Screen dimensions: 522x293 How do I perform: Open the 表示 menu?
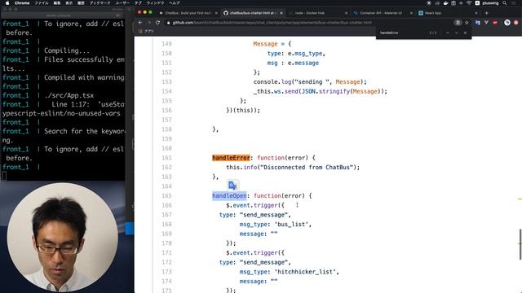69,2
